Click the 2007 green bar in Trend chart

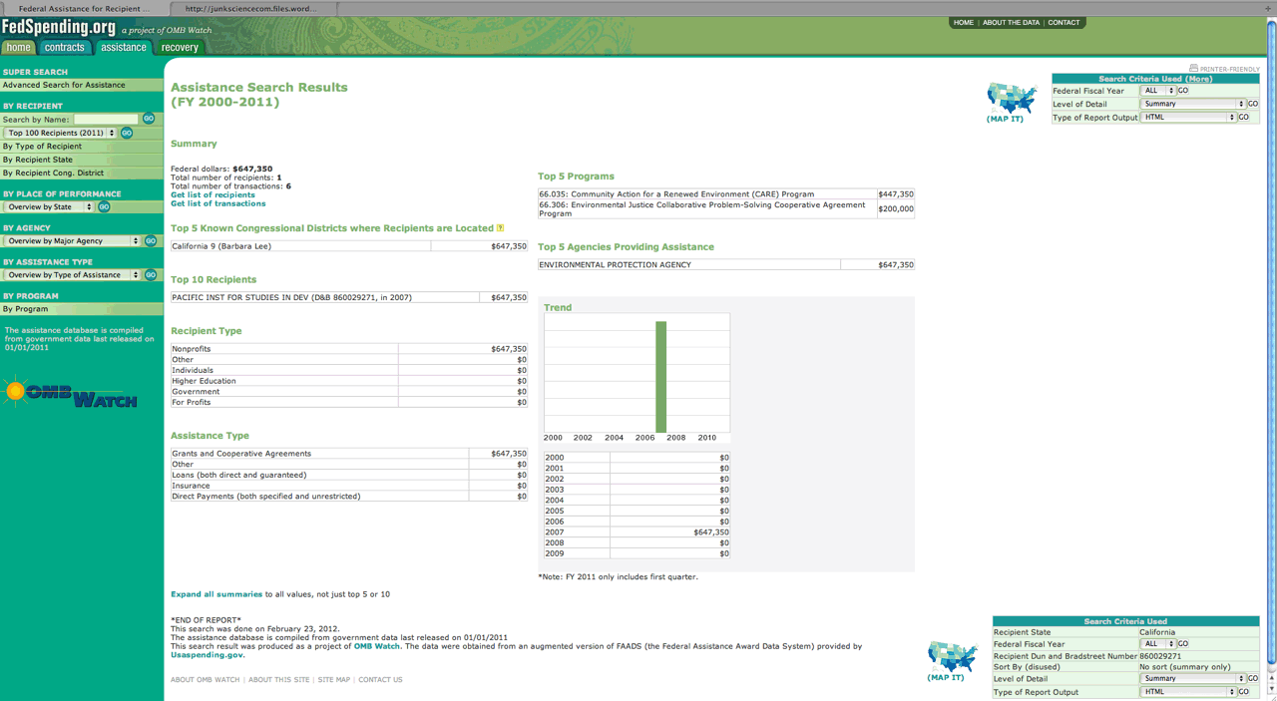(x=661, y=377)
